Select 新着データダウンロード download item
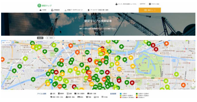This screenshot has height=102, width=197. click(74, 10)
